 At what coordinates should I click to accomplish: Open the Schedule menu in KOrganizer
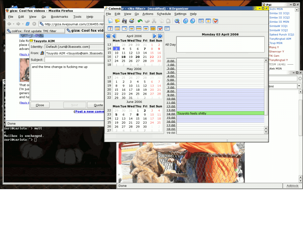164,14
